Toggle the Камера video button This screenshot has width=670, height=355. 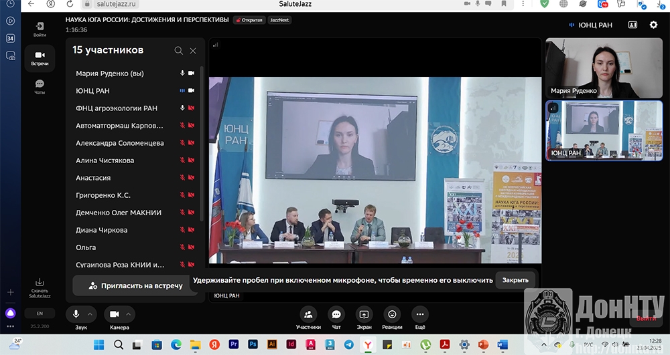114,314
